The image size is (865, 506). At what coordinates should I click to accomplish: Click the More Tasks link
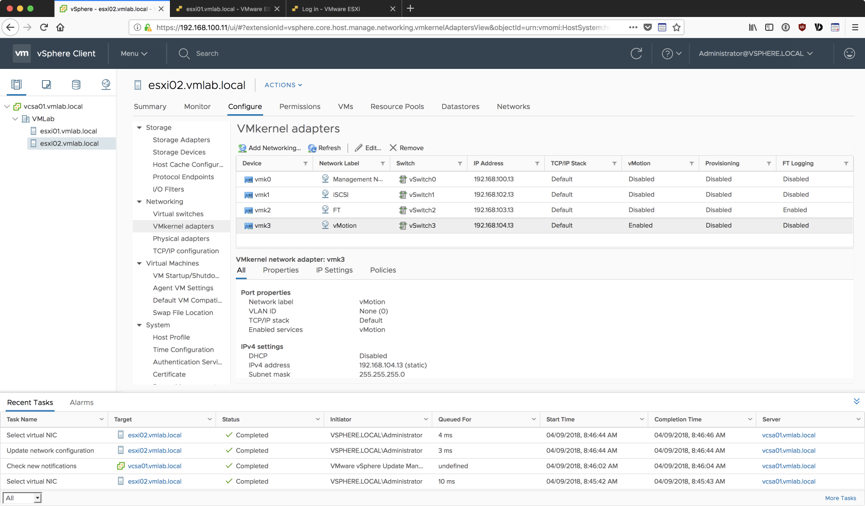840,498
